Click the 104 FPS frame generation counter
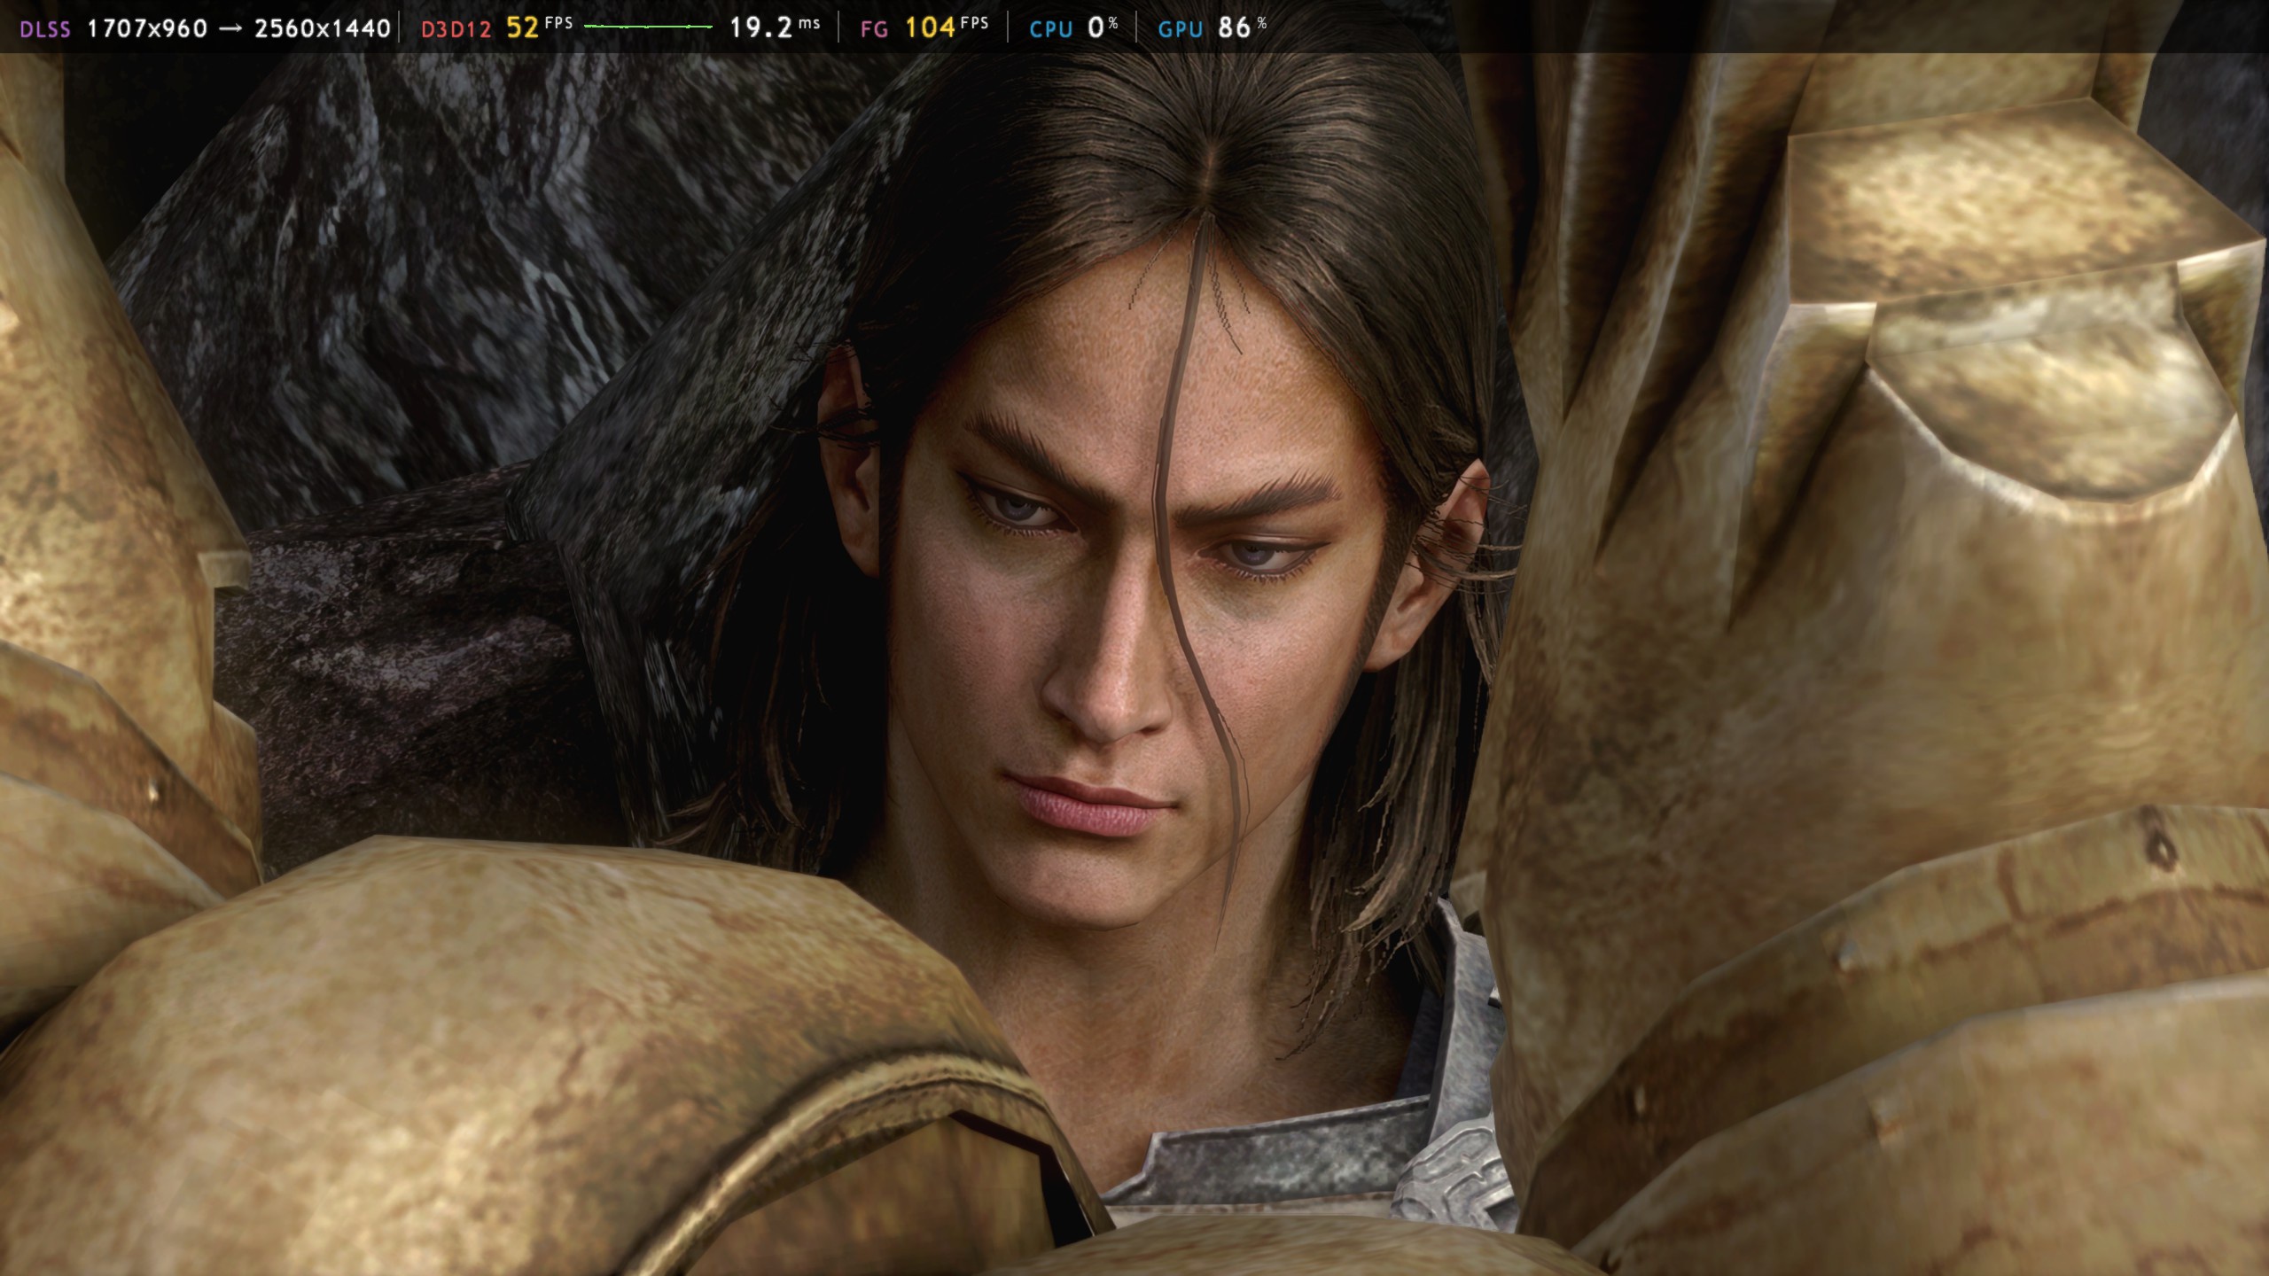The height and width of the screenshot is (1276, 2269). click(947, 27)
